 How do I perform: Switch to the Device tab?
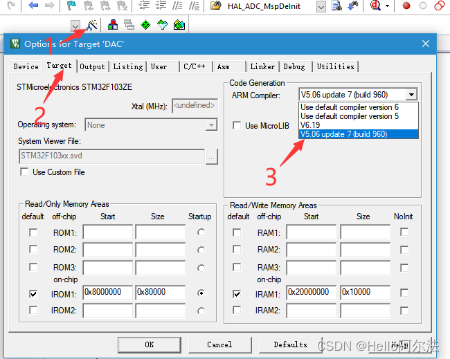point(26,66)
